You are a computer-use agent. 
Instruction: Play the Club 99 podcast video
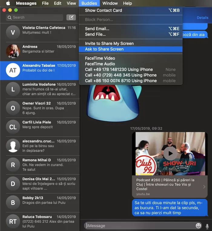coord(170,153)
